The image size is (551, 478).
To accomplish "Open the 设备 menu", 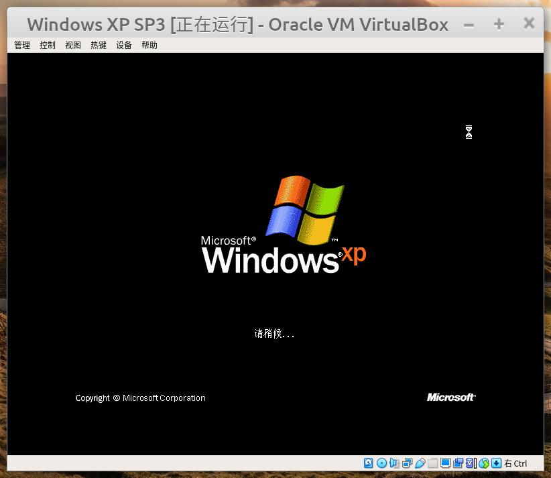I will pyautogui.click(x=123, y=45).
